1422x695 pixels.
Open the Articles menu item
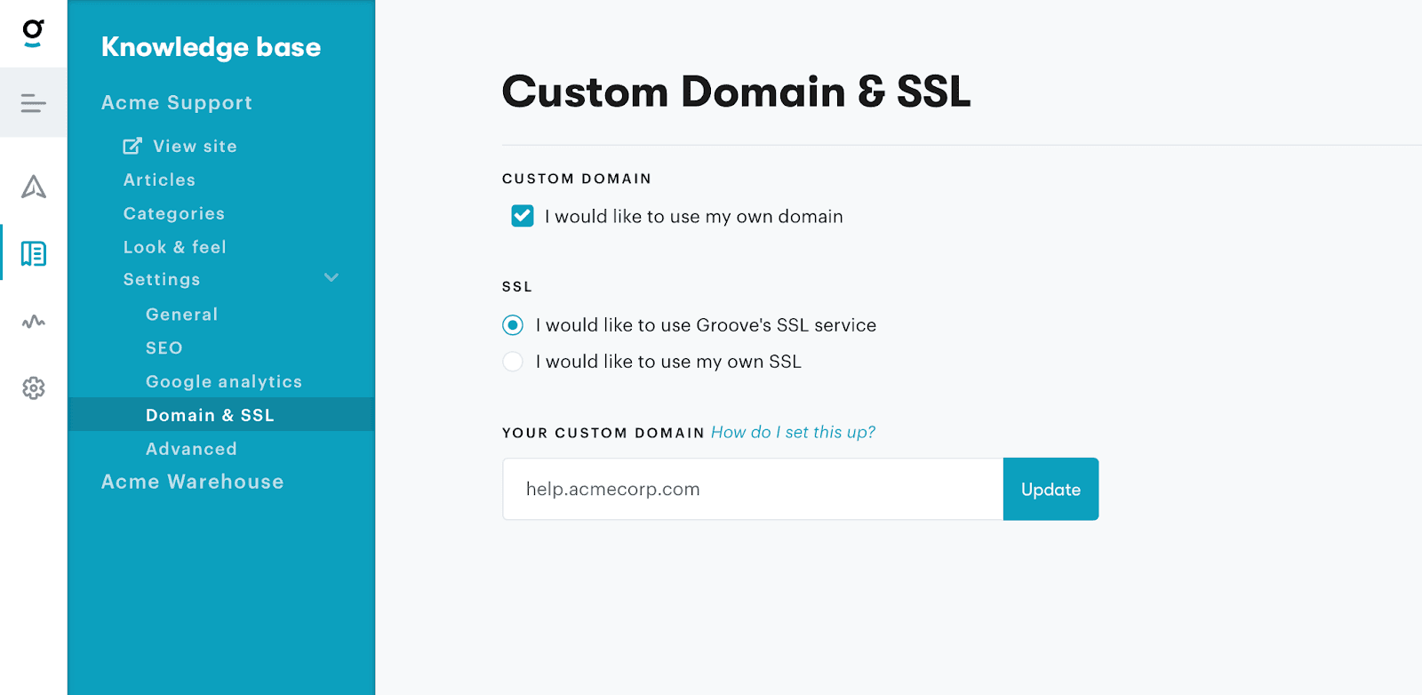(x=159, y=180)
